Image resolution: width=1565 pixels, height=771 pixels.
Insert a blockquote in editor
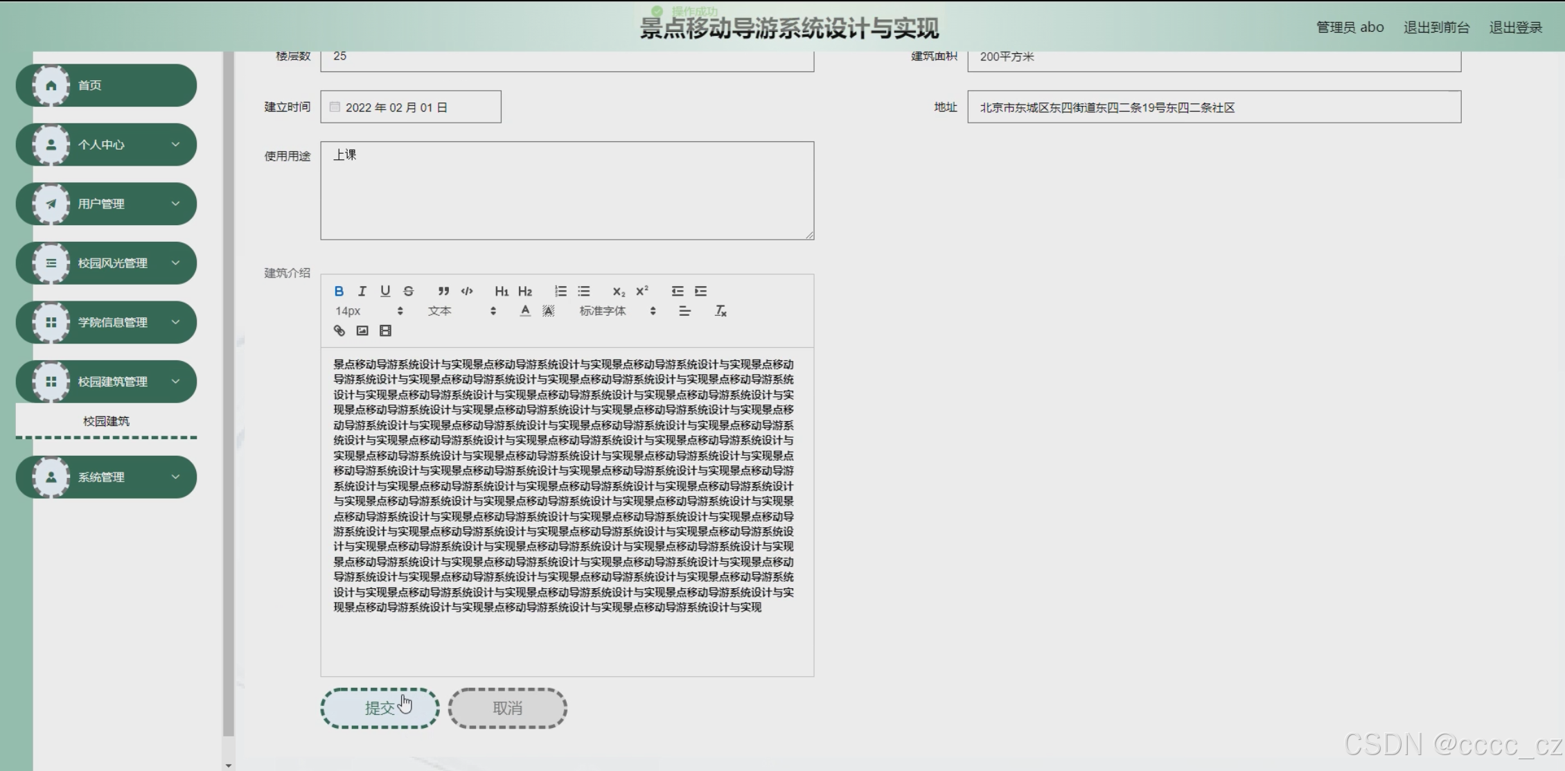click(443, 291)
